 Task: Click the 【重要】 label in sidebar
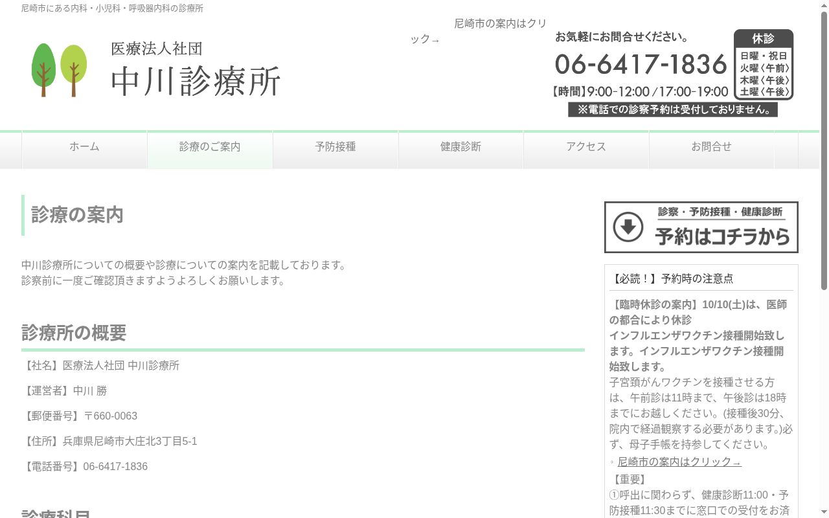tap(628, 479)
